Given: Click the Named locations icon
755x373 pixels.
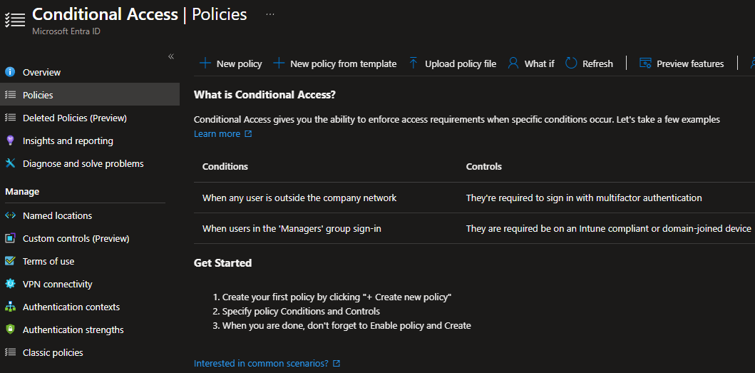Looking at the screenshot, I should tap(10, 215).
